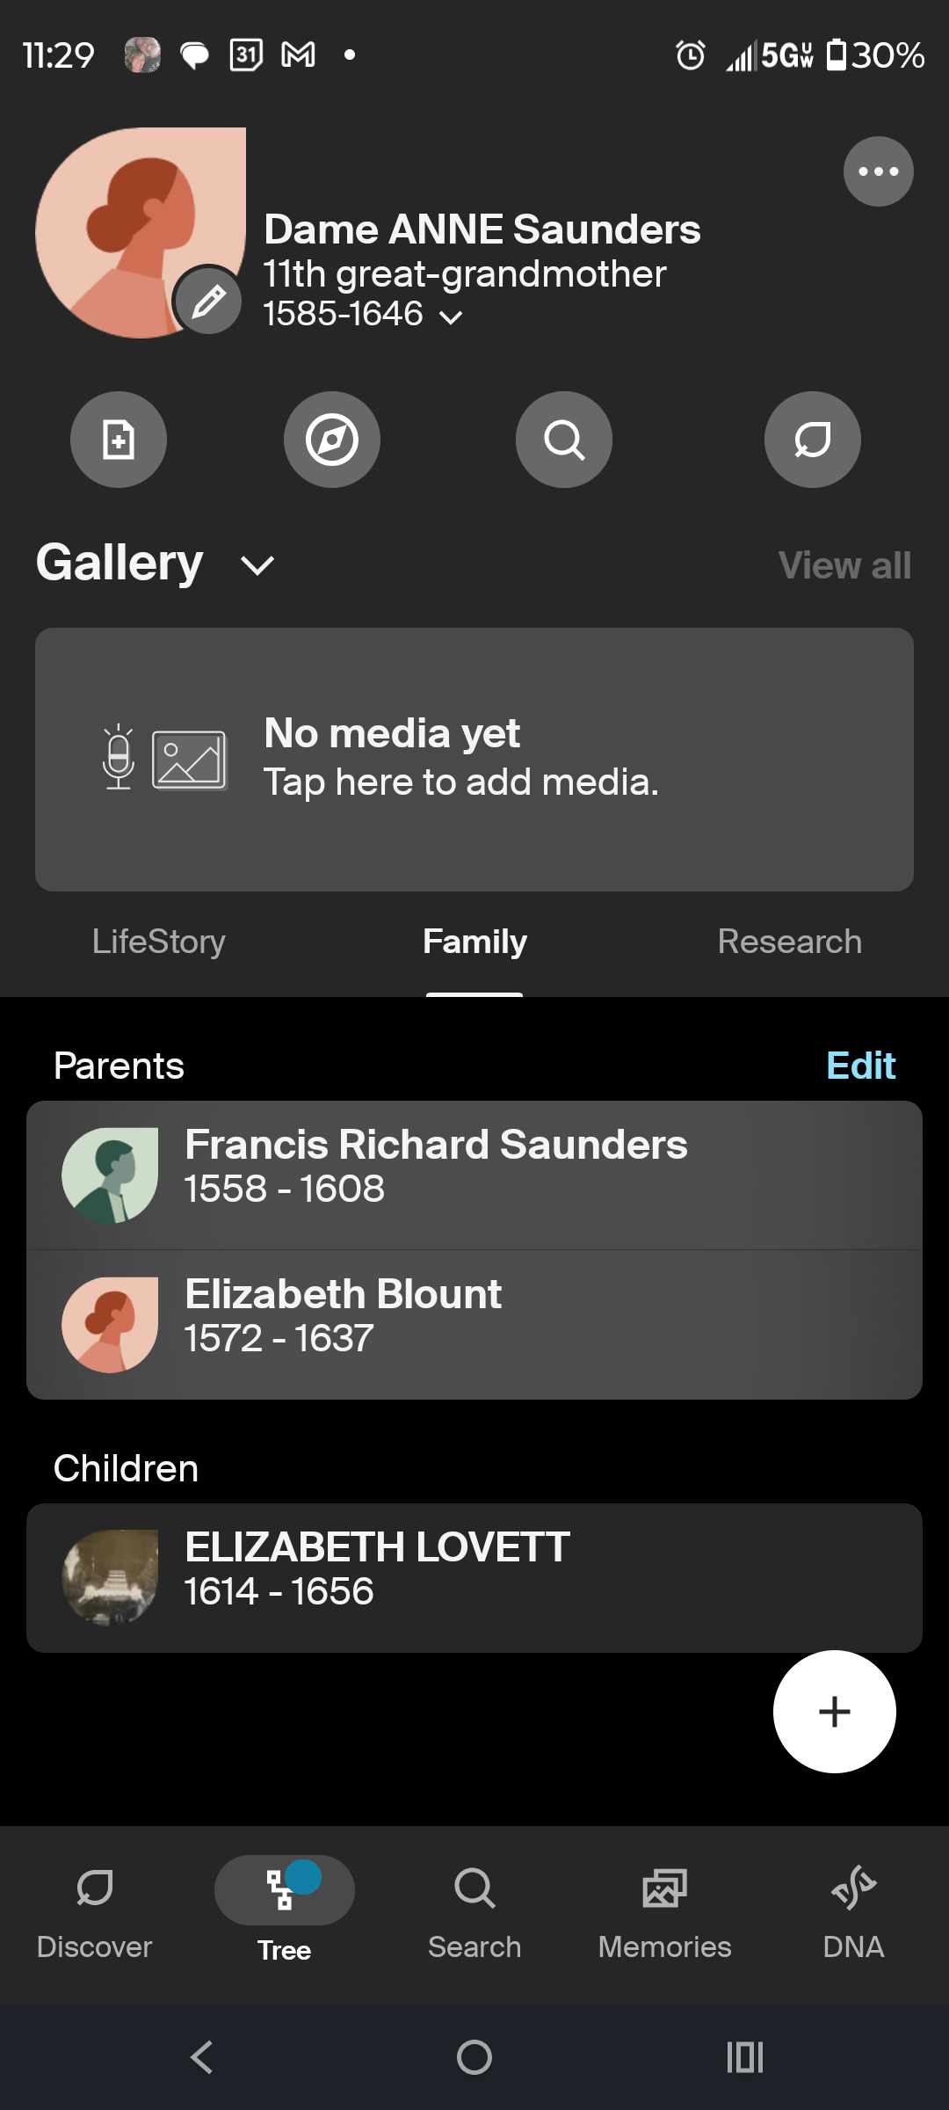Expand the 1585-1646 lifespan dropdown
The height and width of the screenshot is (2110, 949).
(450, 316)
